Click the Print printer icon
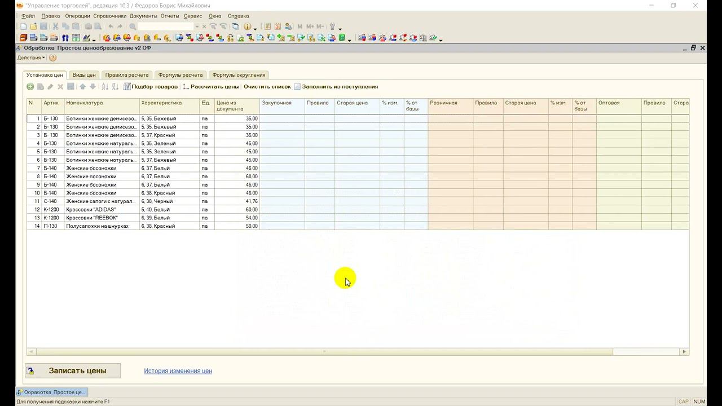 click(x=89, y=27)
